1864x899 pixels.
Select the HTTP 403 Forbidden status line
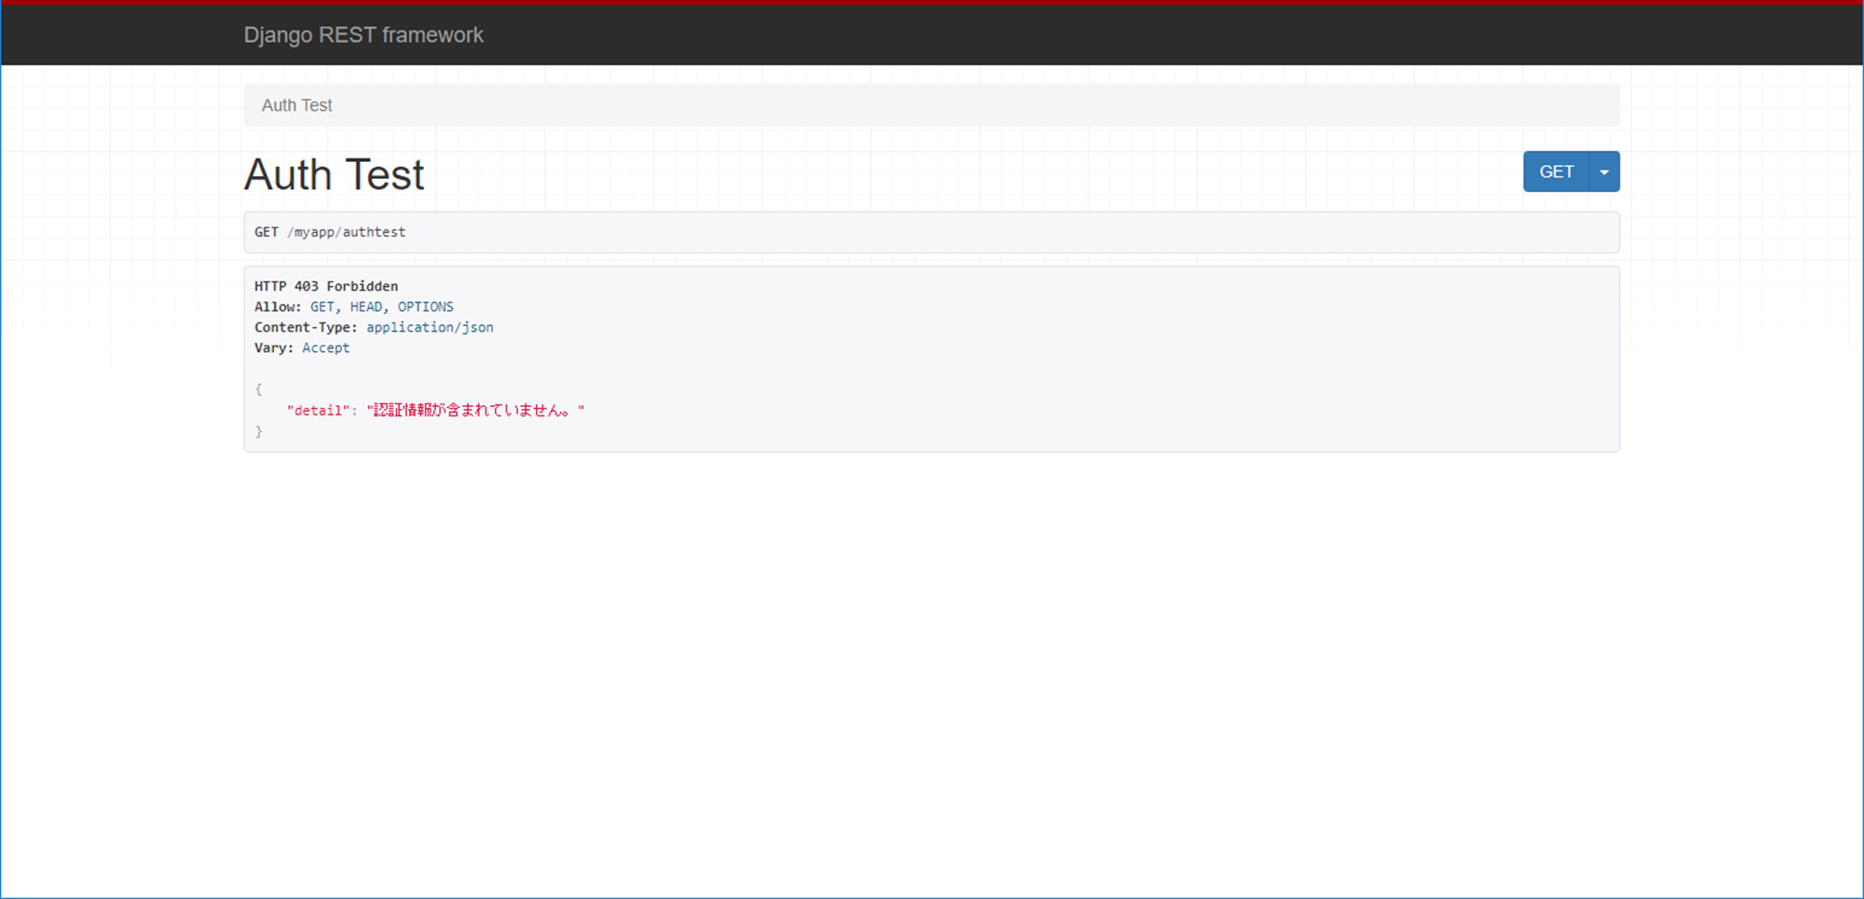[x=326, y=286]
